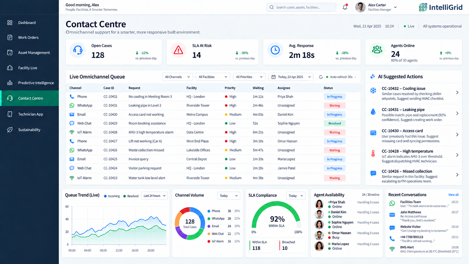Open the Channel Volume Today dropdown

coord(229,196)
